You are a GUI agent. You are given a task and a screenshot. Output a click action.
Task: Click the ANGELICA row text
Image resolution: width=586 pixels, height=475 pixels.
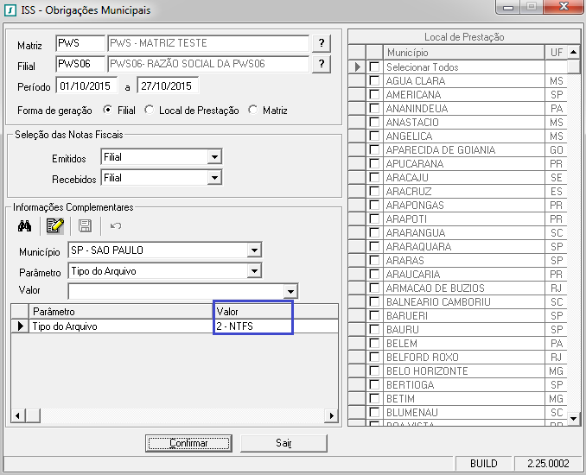point(409,136)
